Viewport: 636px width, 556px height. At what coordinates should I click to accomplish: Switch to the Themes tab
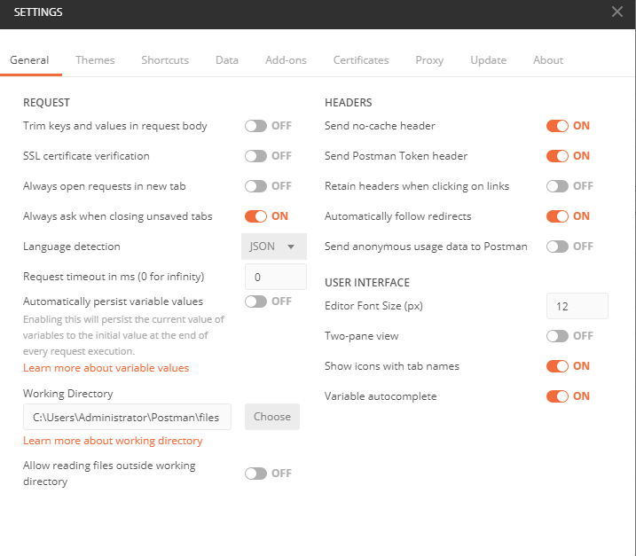pos(95,60)
